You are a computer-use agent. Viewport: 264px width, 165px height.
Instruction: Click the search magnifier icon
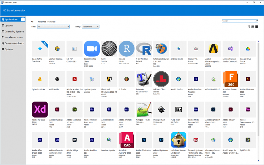(256, 21)
